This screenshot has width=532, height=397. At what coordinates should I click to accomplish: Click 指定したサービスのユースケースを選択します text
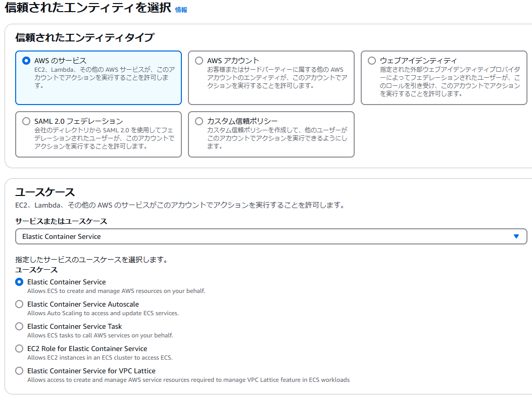[91, 260]
